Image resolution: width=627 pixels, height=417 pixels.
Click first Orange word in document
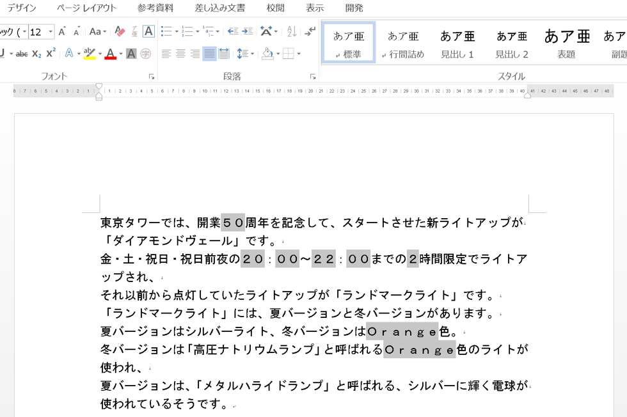pos(402,331)
